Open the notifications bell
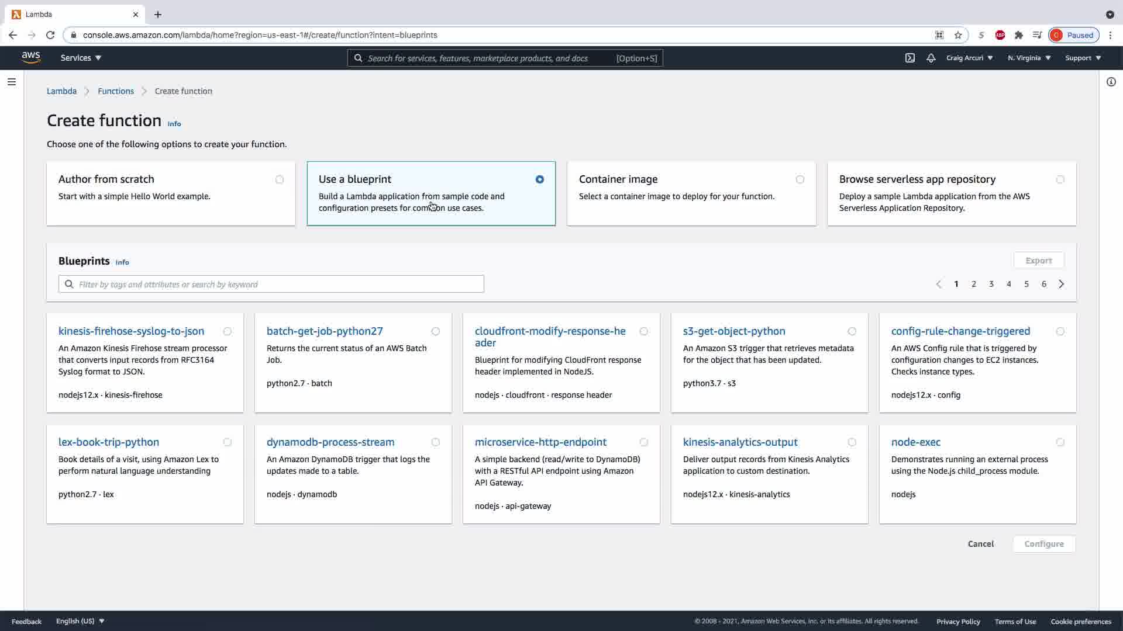The height and width of the screenshot is (631, 1123). [931, 58]
